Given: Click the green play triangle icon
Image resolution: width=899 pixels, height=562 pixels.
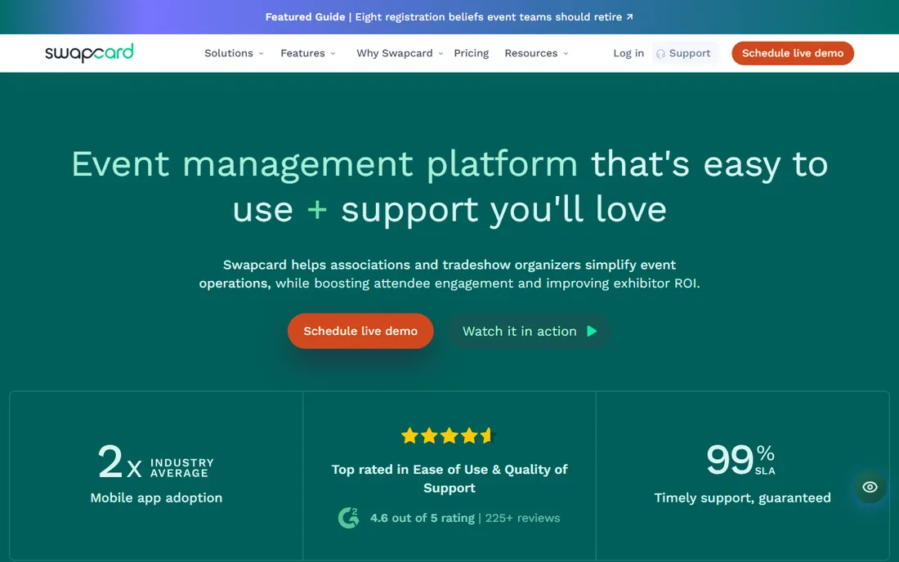Looking at the screenshot, I should pos(592,331).
